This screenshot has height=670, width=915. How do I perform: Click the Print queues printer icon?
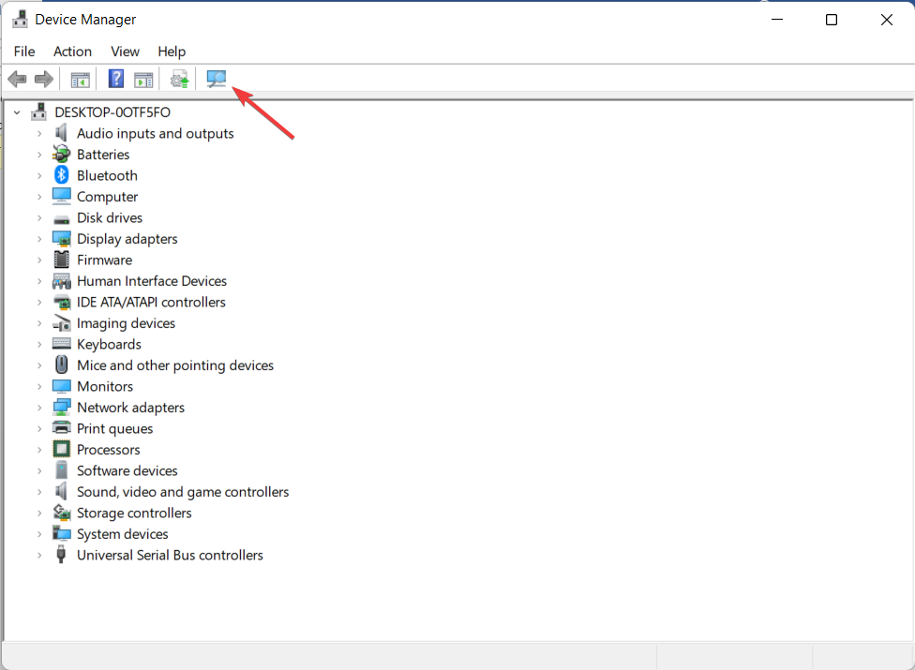pyautogui.click(x=61, y=428)
